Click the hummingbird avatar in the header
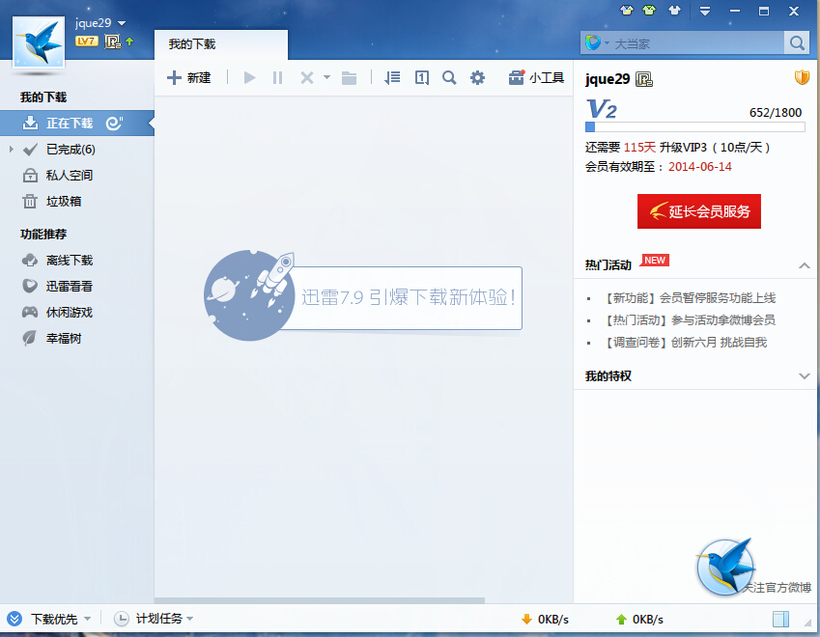 (39, 42)
